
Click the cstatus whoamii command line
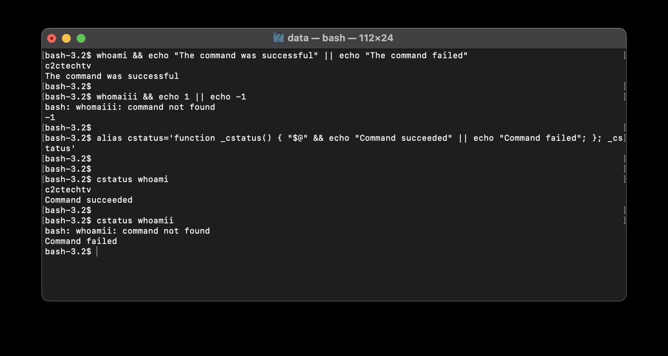[109, 220]
